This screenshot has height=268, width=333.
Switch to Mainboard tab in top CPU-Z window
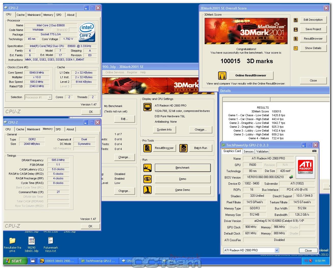click(34, 15)
